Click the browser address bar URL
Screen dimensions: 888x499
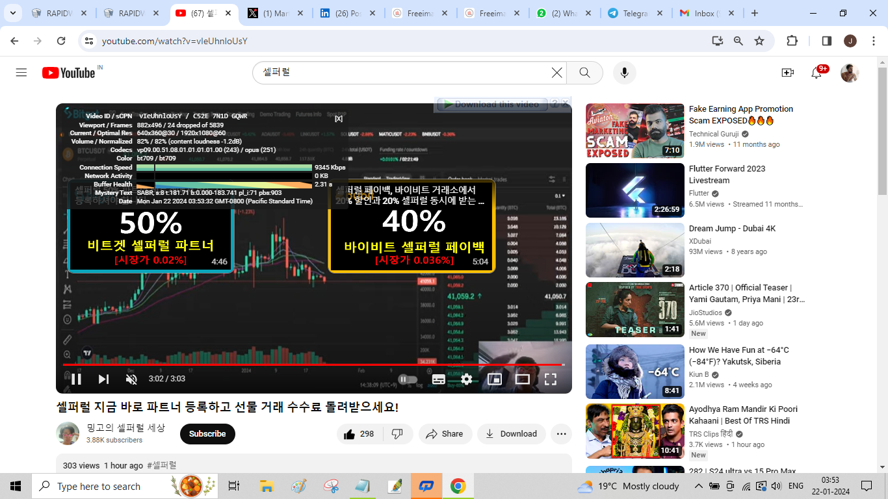[174, 41]
